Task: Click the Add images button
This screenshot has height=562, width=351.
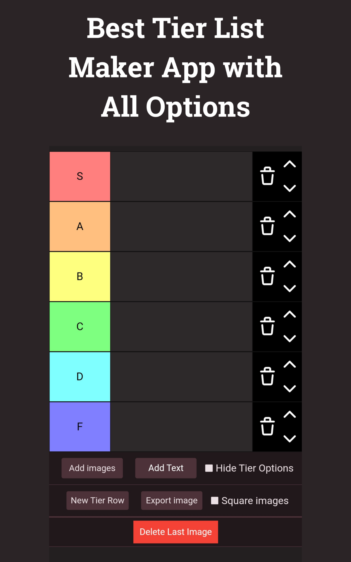Action: pyautogui.click(x=92, y=468)
